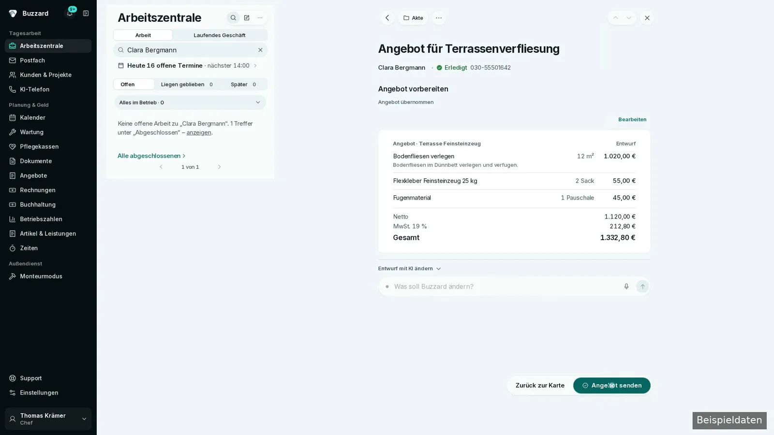
Task: Submit the AI change request arrow
Action: pyautogui.click(x=642, y=287)
